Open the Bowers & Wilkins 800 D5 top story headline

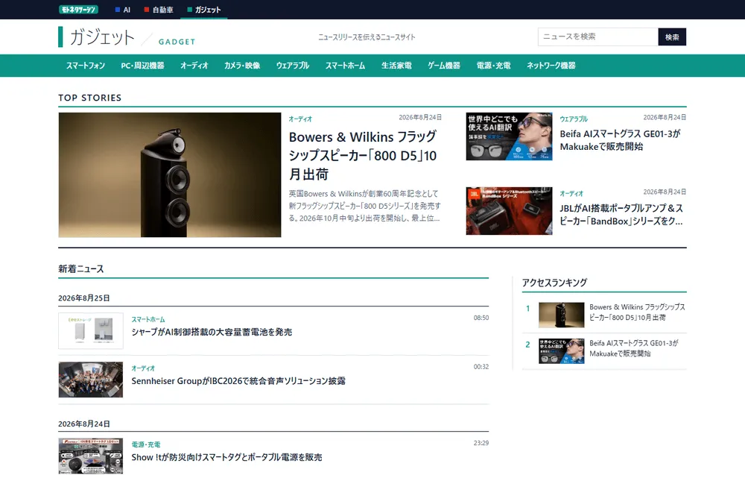pos(363,156)
